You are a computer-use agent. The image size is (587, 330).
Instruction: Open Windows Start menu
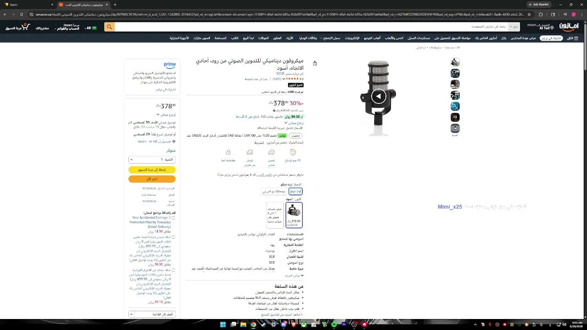[223, 324]
